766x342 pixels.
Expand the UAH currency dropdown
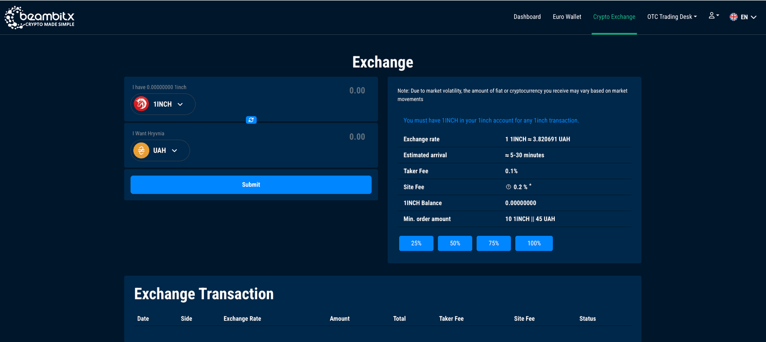click(160, 150)
